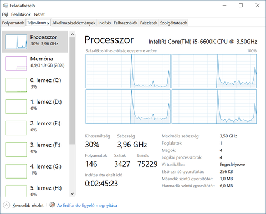Click Az Erőforrás-figyelő megnyitása link

click(87, 206)
